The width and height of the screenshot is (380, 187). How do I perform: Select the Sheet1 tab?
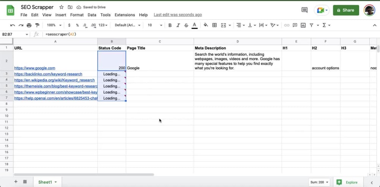[x=47, y=182]
